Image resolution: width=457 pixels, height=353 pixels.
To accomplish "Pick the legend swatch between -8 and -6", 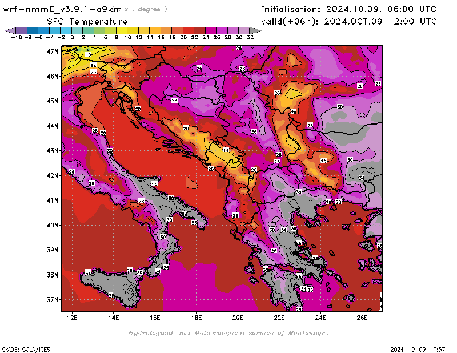I will coord(33,30).
